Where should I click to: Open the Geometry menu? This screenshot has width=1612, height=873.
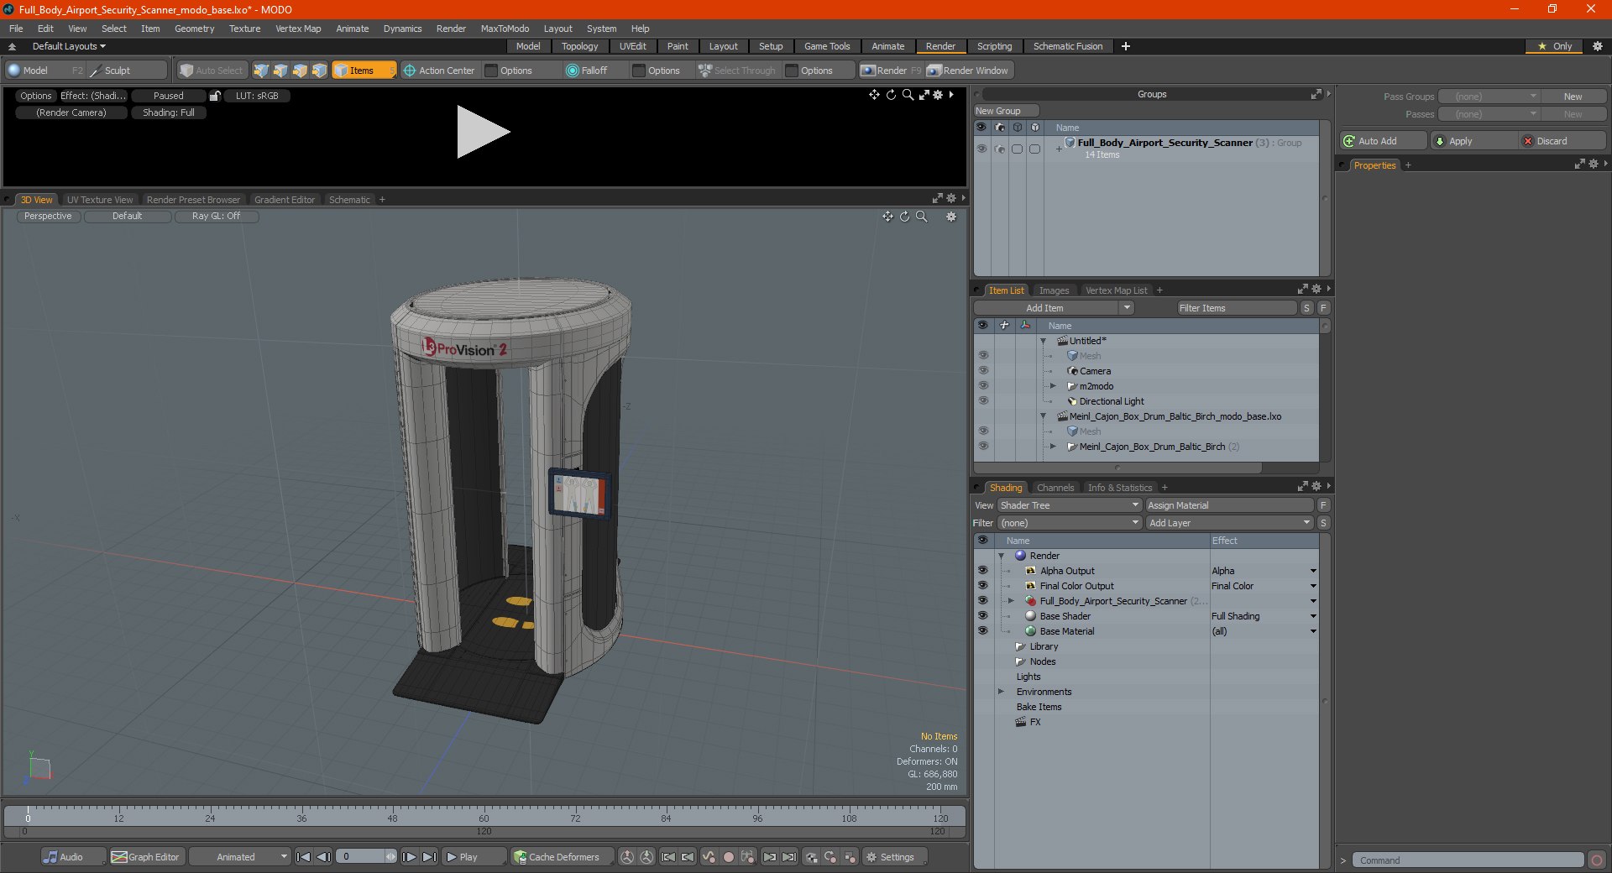[x=194, y=29]
